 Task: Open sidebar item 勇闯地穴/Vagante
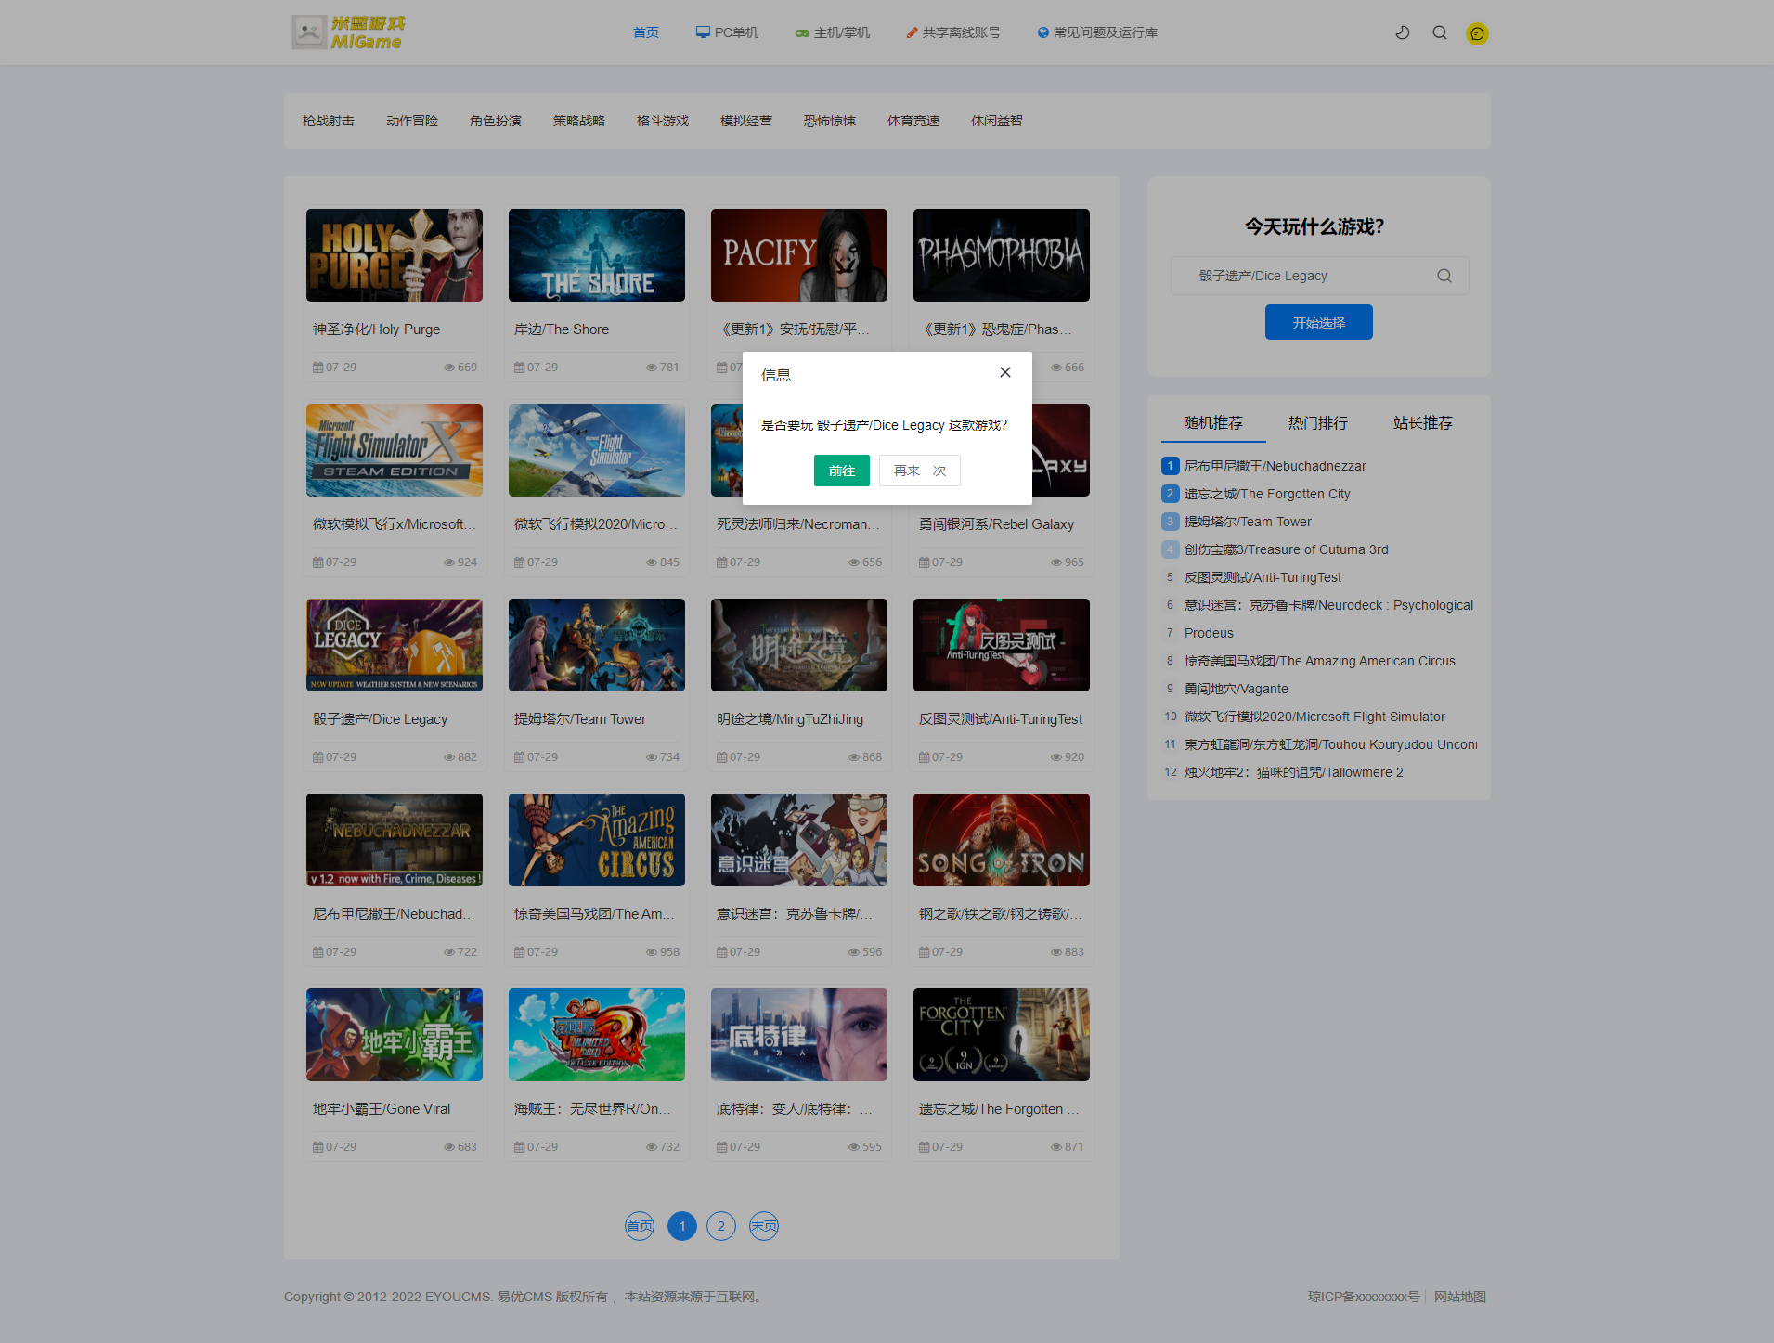pyautogui.click(x=1237, y=689)
